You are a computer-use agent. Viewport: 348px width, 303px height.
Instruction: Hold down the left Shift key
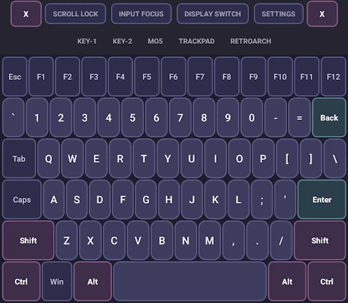[28, 240]
